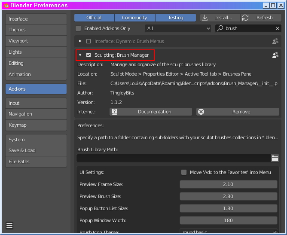Enable the Dynamic Brush Menus add-on

[x=89, y=41]
